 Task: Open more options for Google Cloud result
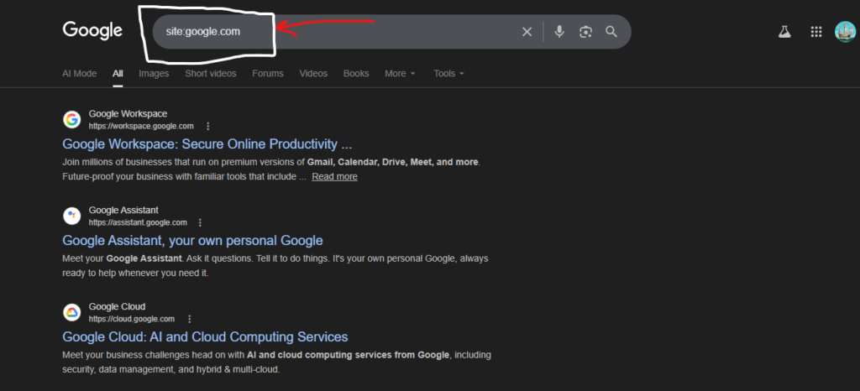(x=190, y=319)
